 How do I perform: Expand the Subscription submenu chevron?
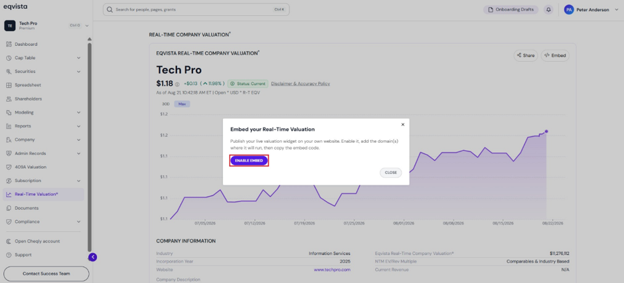click(x=79, y=181)
